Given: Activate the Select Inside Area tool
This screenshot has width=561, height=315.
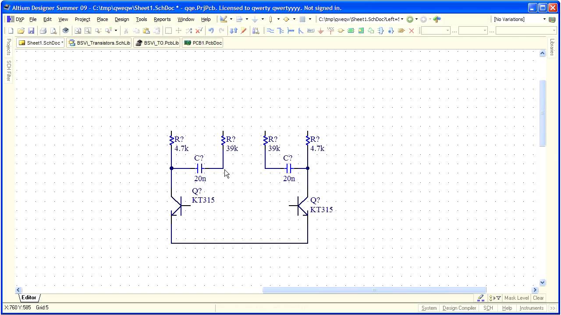Looking at the screenshot, I should pos(168,31).
